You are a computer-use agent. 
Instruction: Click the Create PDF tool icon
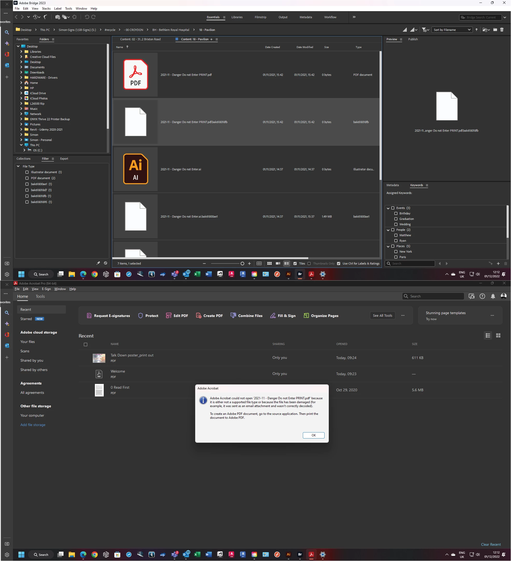[199, 316]
